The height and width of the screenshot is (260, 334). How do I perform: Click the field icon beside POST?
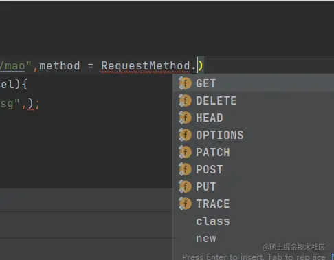point(185,169)
